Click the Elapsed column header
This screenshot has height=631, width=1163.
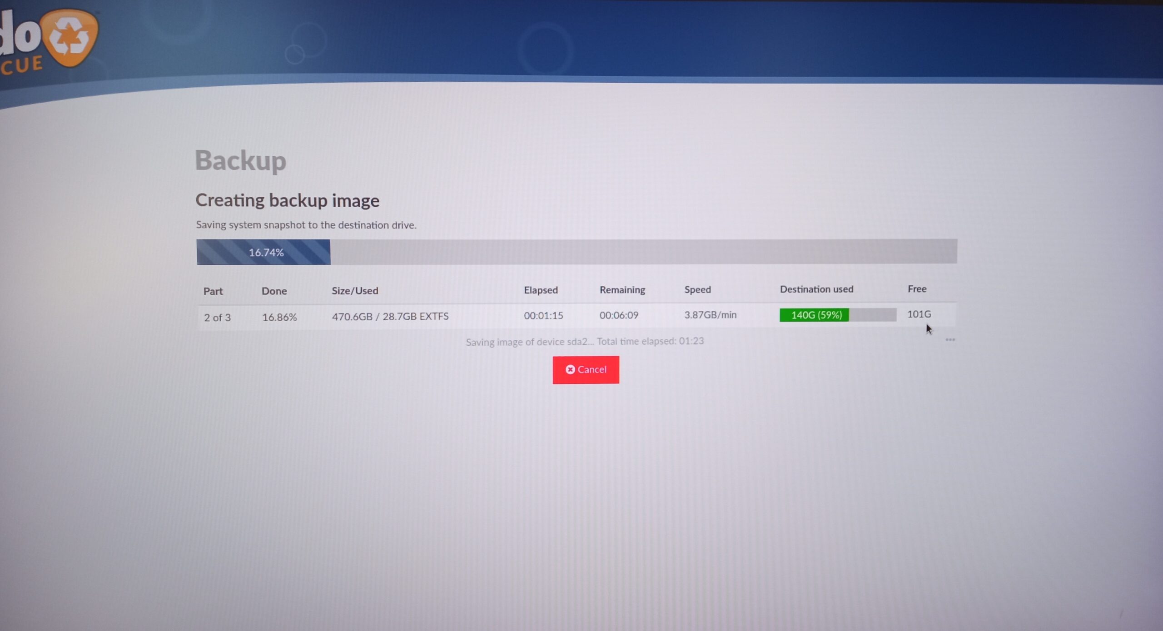pos(541,290)
